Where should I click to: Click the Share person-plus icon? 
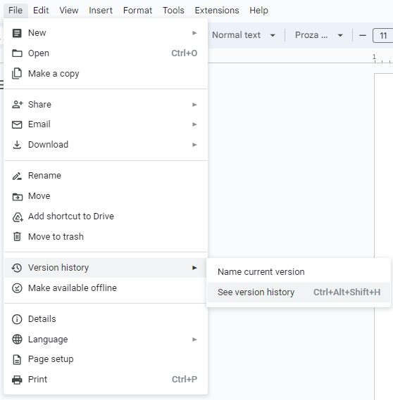click(17, 105)
